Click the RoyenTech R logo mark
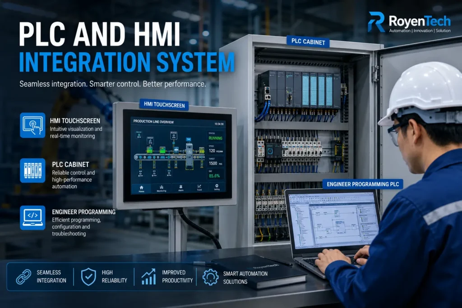 click(377, 22)
